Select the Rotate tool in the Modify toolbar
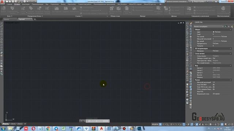 [x=191, y=40]
